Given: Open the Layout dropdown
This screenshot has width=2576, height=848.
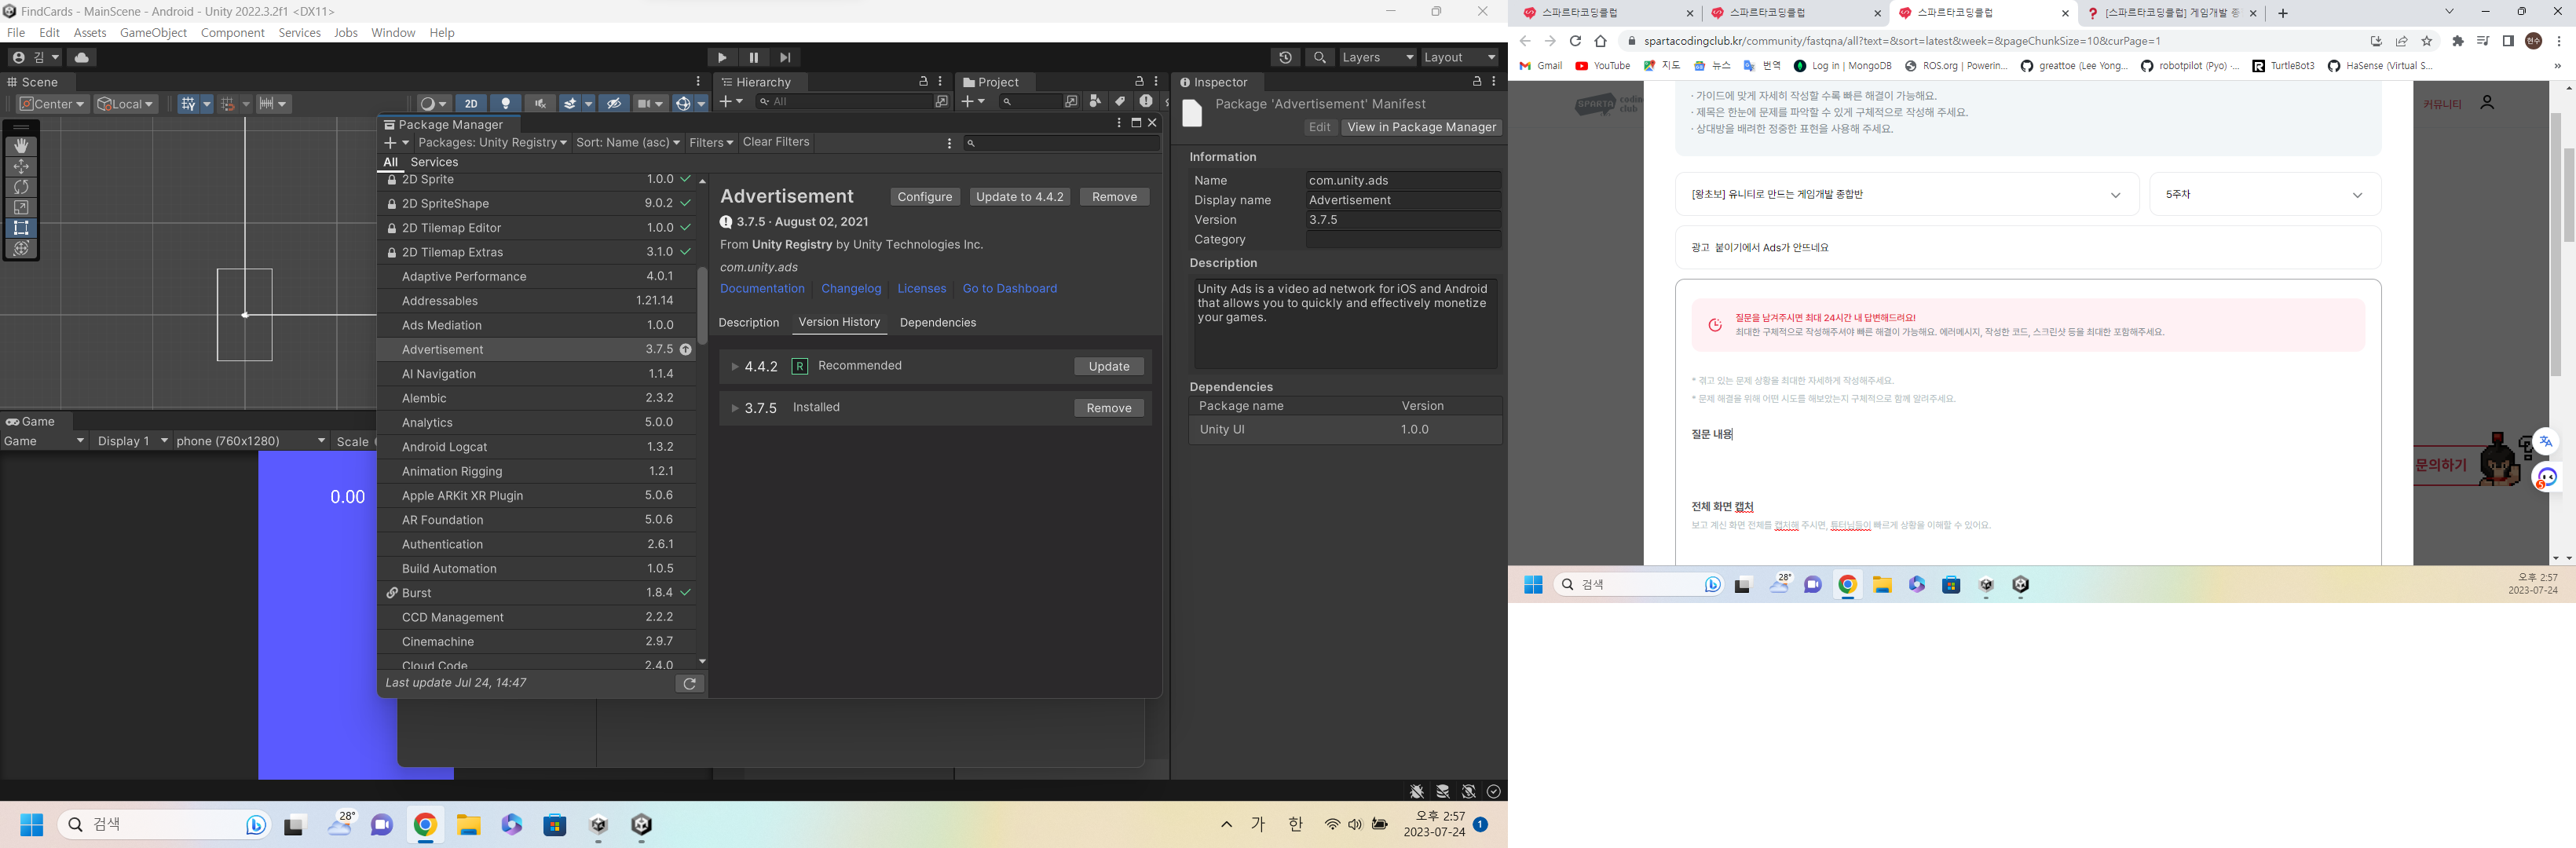Looking at the screenshot, I should pyautogui.click(x=1460, y=58).
